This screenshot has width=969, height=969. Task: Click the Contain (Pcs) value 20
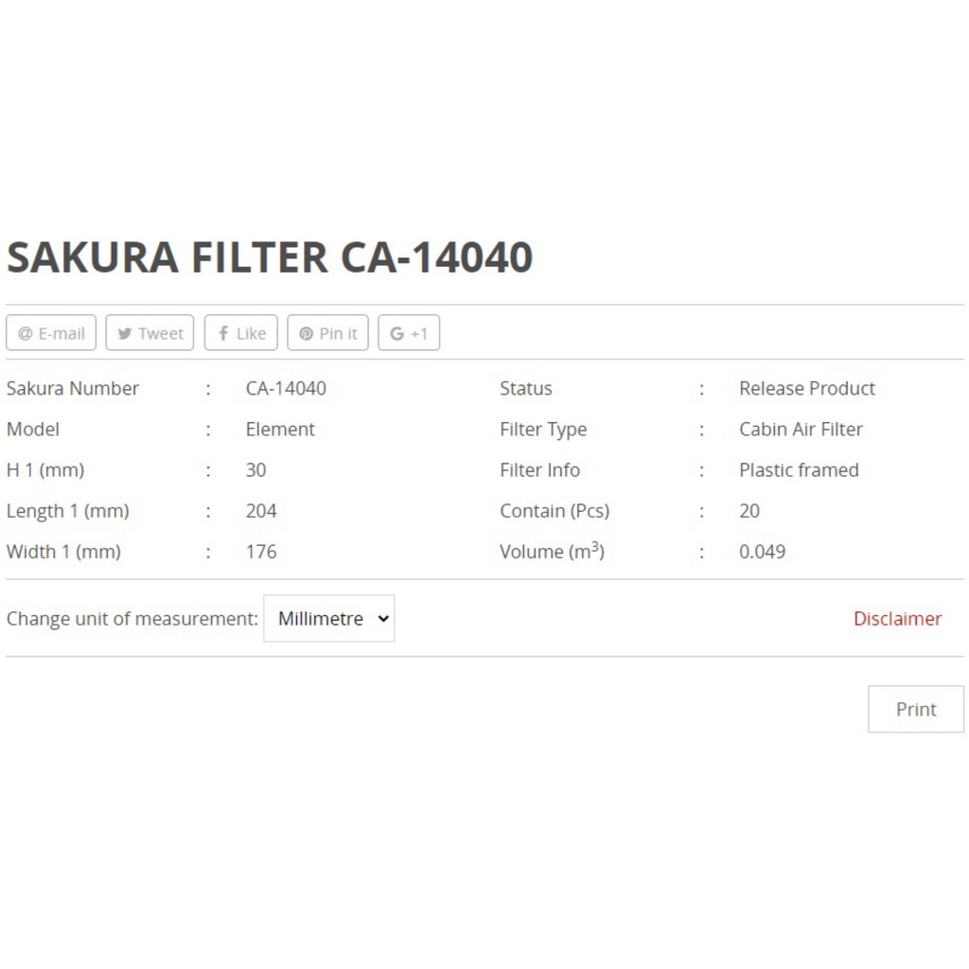click(x=749, y=511)
